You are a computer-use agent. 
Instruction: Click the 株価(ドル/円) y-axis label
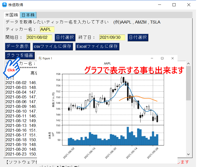coord(53,100)
